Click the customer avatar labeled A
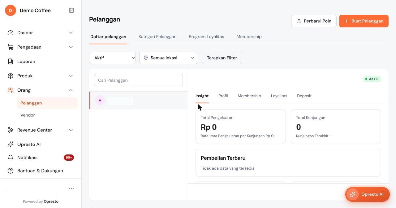This screenshot has height=208, width=396. pyautogui.click(x=100, y=100)
